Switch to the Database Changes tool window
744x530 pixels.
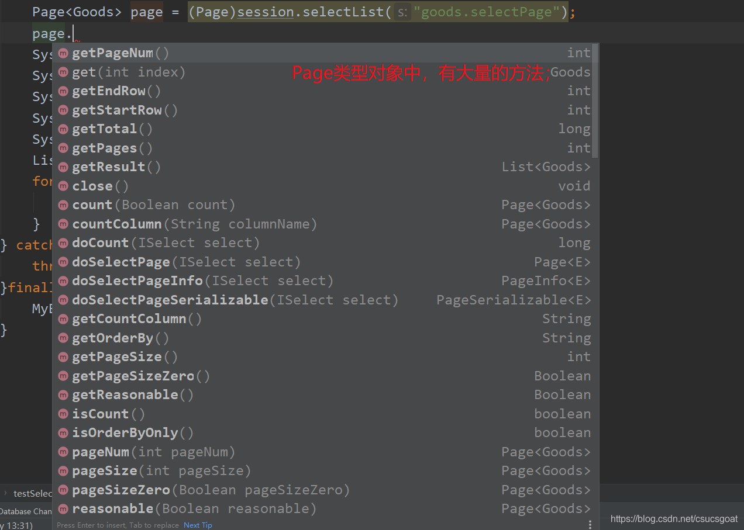coord(26,511)
